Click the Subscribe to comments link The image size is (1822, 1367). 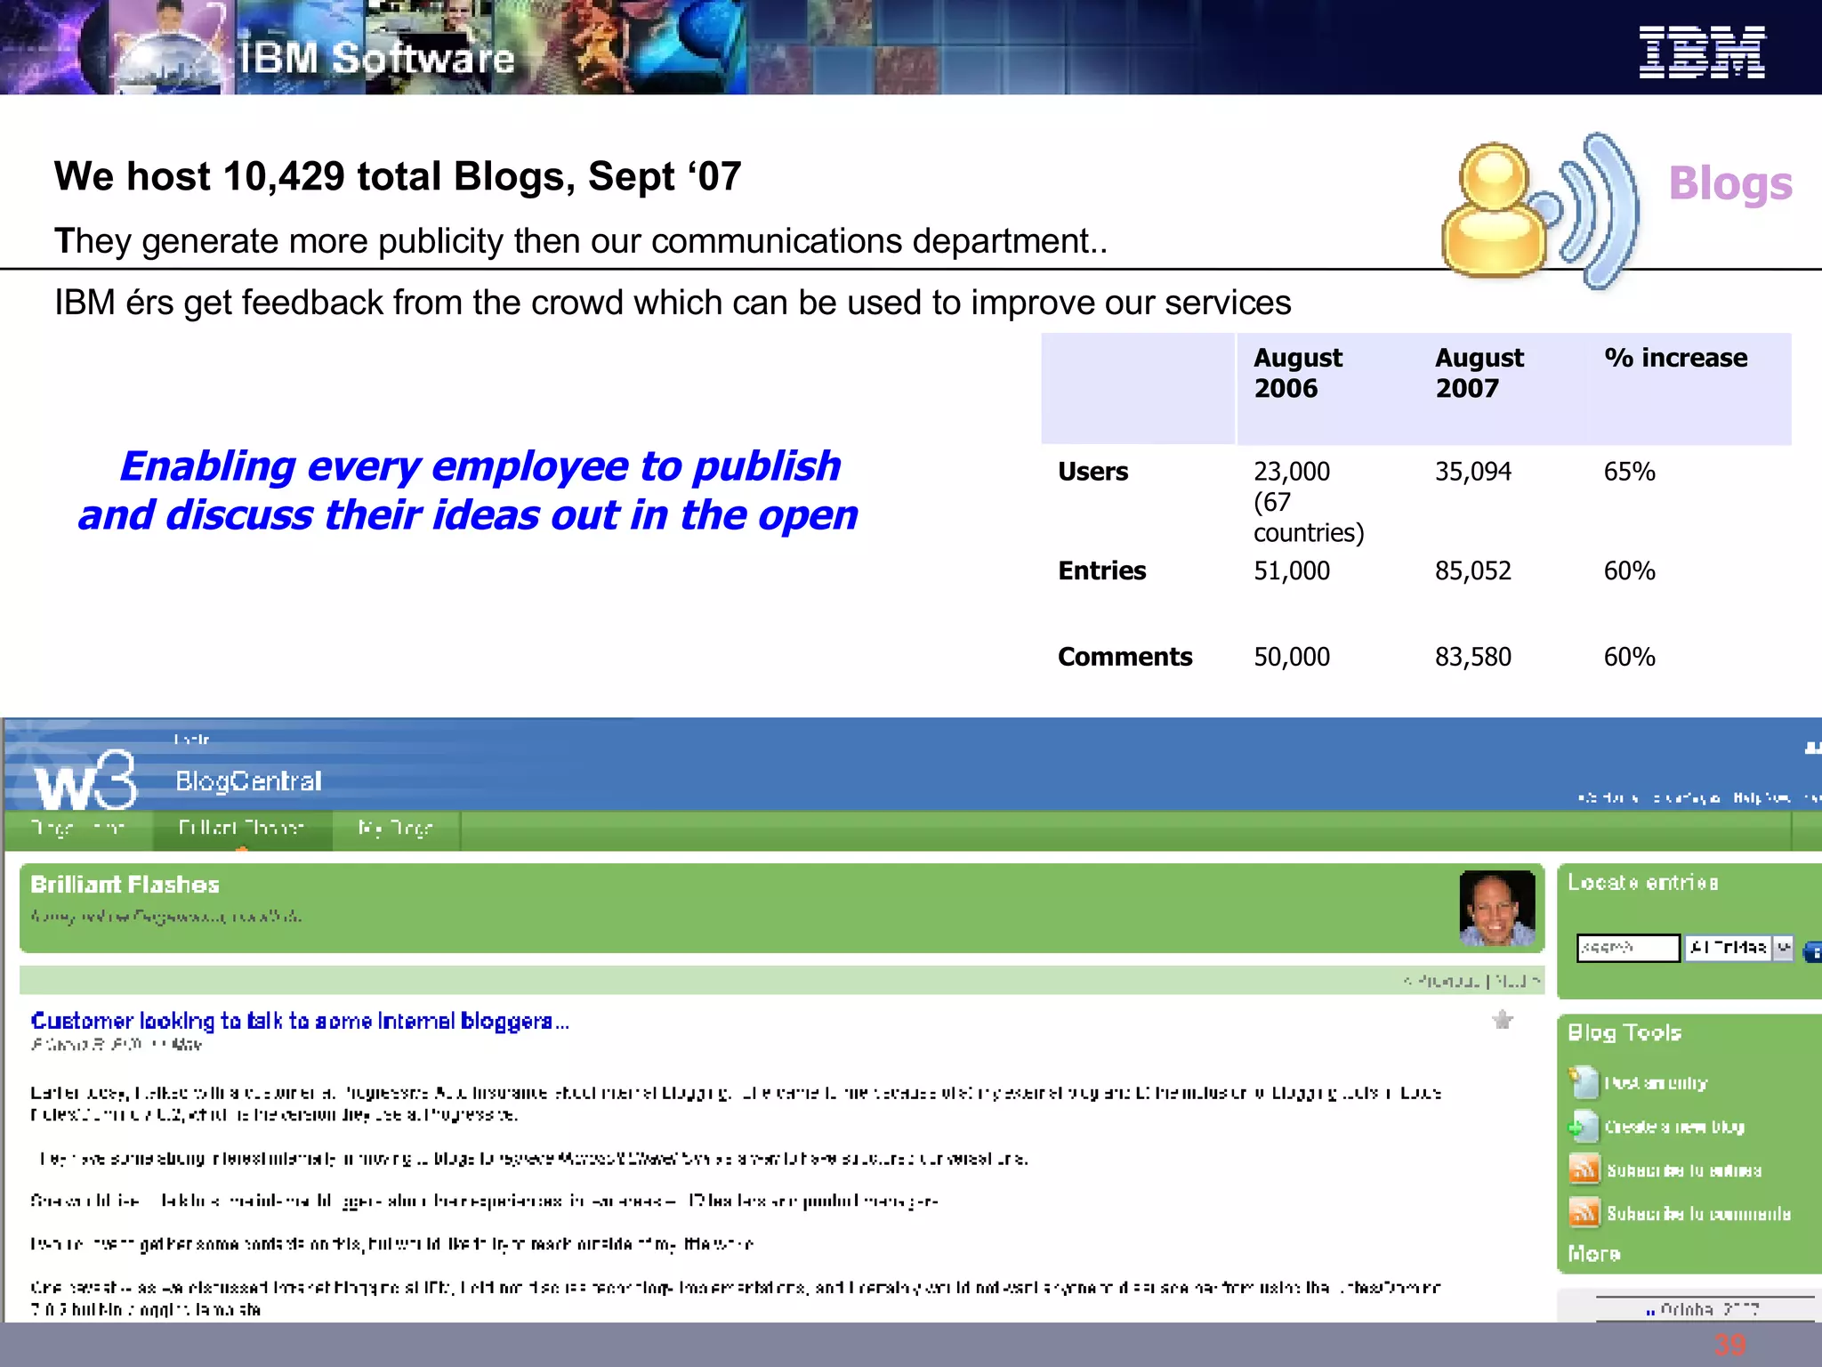(1698, 1214)
